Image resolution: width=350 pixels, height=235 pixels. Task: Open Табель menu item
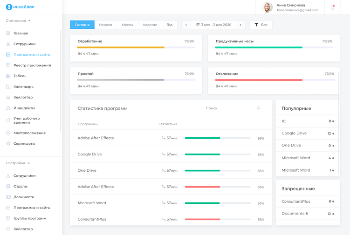(x=20, y=76)
